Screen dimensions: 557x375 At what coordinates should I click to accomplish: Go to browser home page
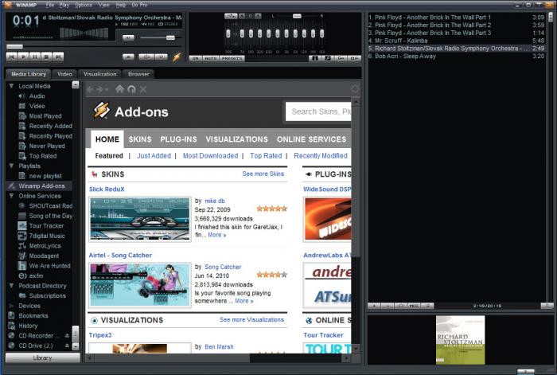[x=119, y=89]
